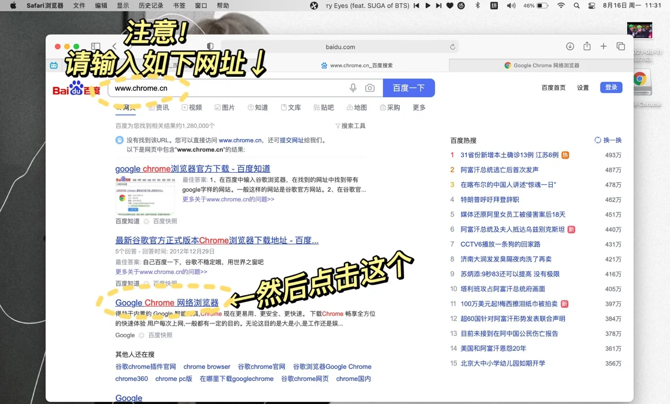Go back with the Safari back arrow
The width and height of the screenshot is (670, 404).
[114, 47]
